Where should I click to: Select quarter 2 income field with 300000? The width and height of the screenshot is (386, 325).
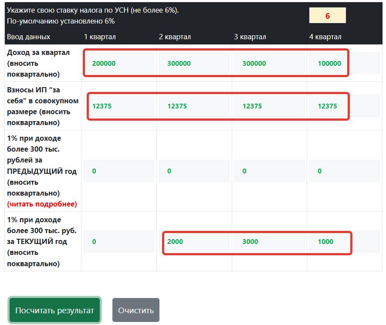194,63
